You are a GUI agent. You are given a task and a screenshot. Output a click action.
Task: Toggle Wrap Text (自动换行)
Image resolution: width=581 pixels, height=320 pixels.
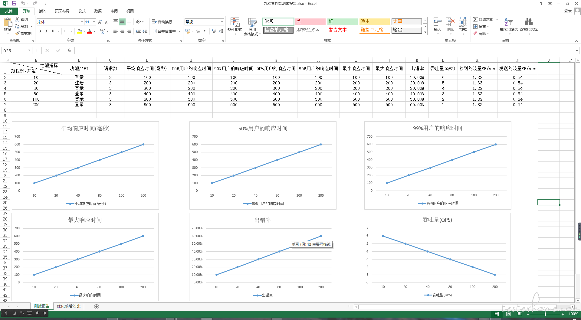[x=162, y=22]
